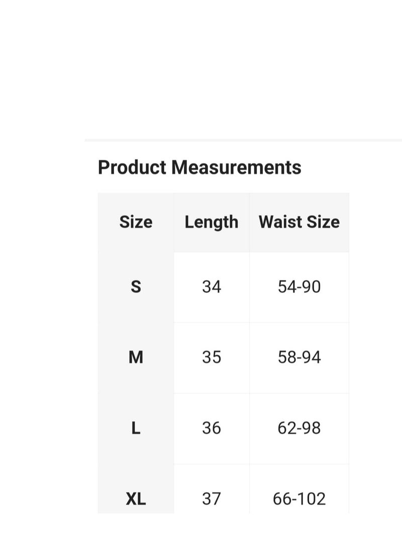The height and width of the screenshot is (551, 402).
Task: Click the L size row label
Action: click(136, 428)
